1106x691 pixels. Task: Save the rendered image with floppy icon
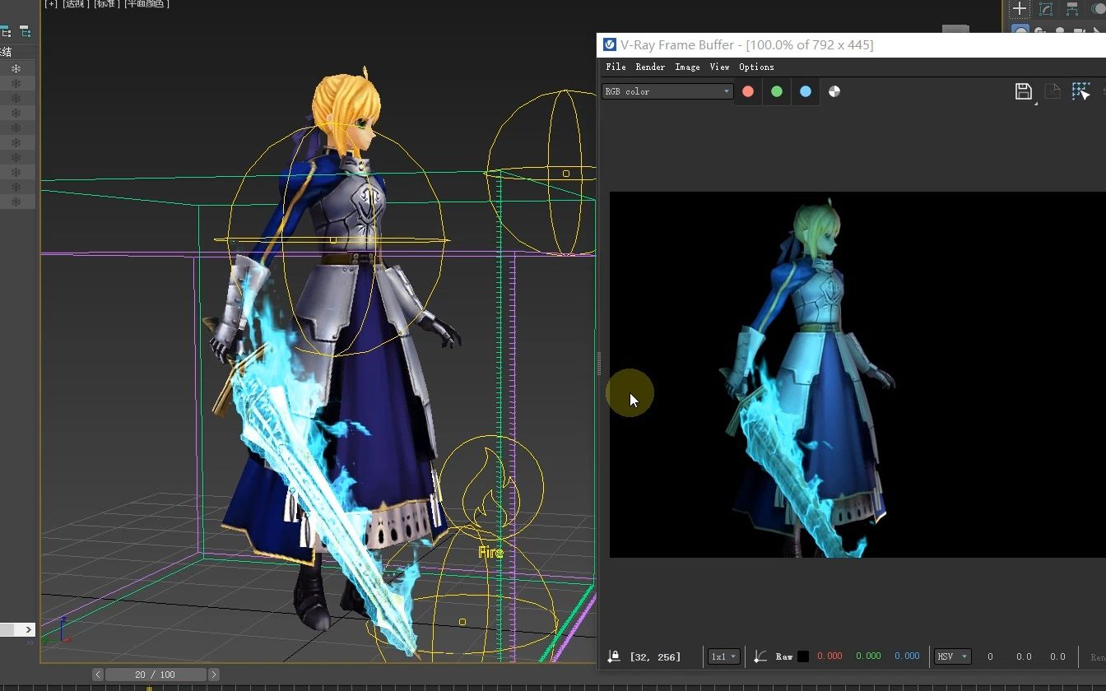1024,91
